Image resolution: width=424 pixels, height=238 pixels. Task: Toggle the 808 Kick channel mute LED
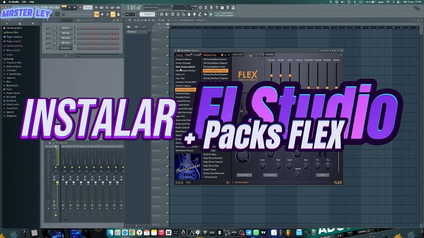point(44,28)
